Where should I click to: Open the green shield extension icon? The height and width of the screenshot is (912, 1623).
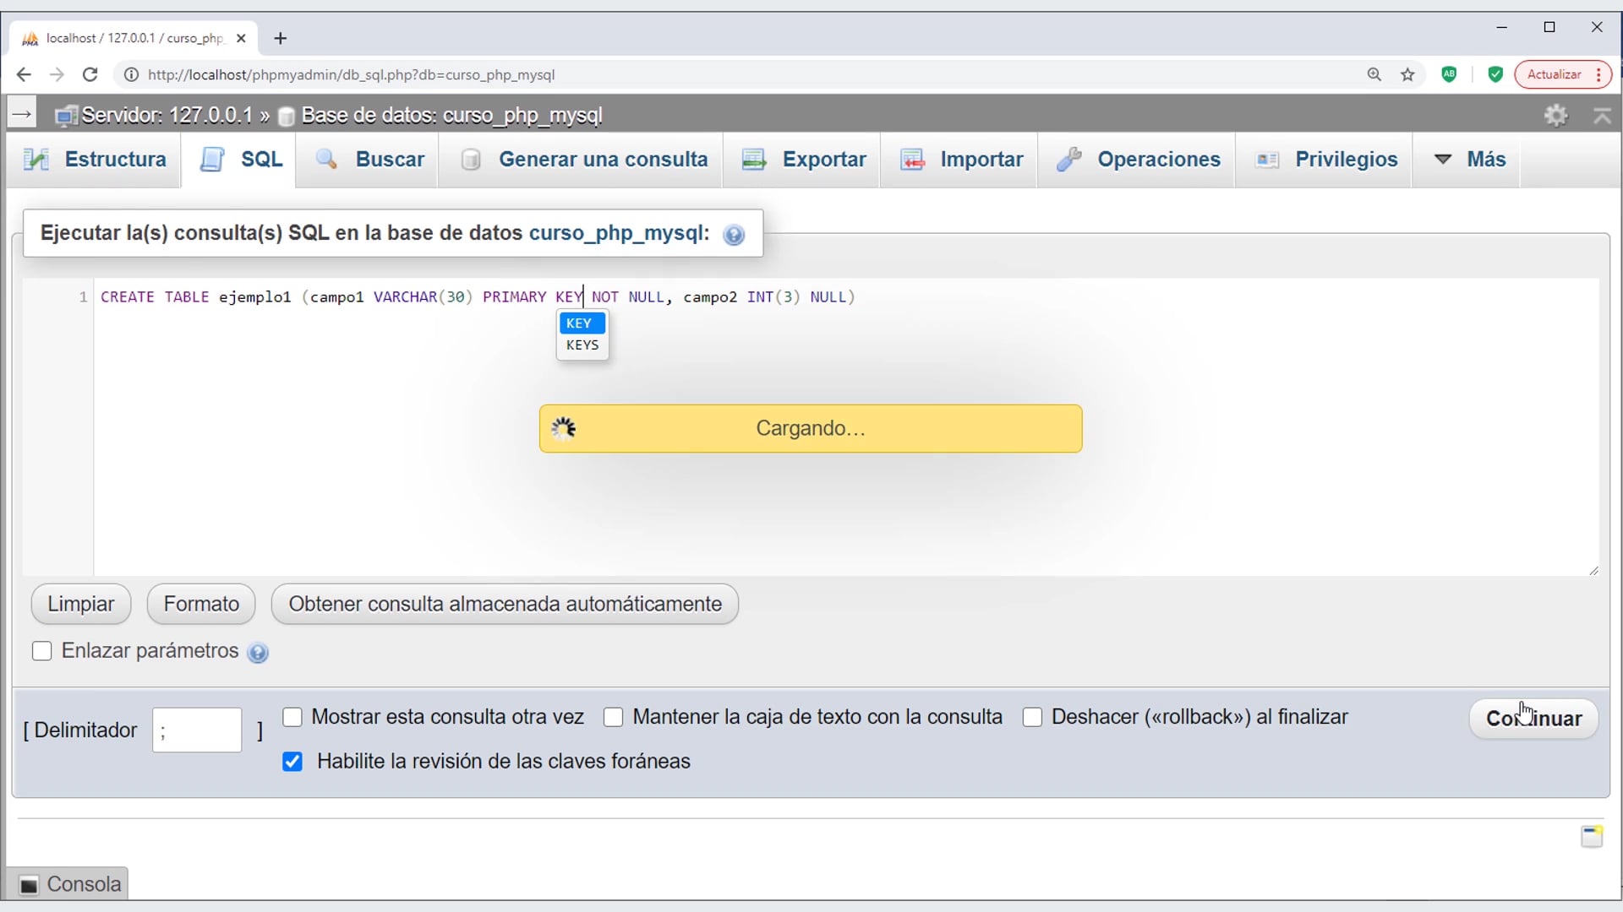point(1495,74)
